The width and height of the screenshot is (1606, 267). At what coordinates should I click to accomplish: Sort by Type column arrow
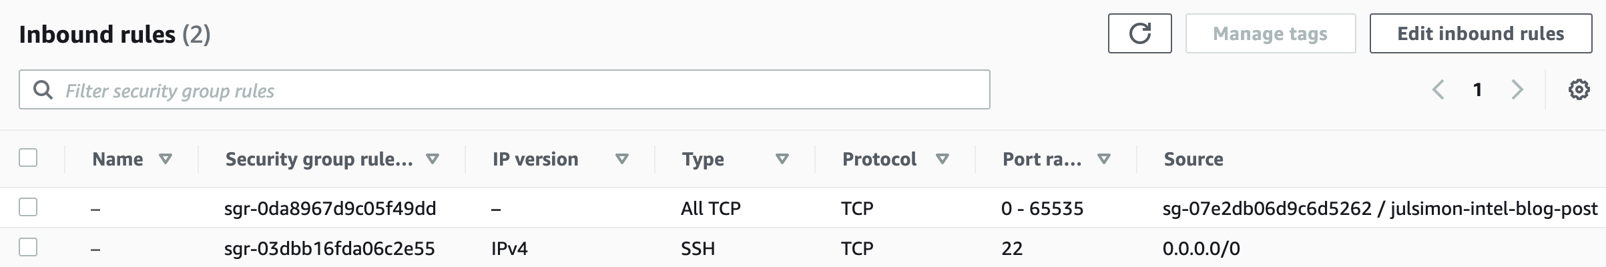(x=782, y=159)
